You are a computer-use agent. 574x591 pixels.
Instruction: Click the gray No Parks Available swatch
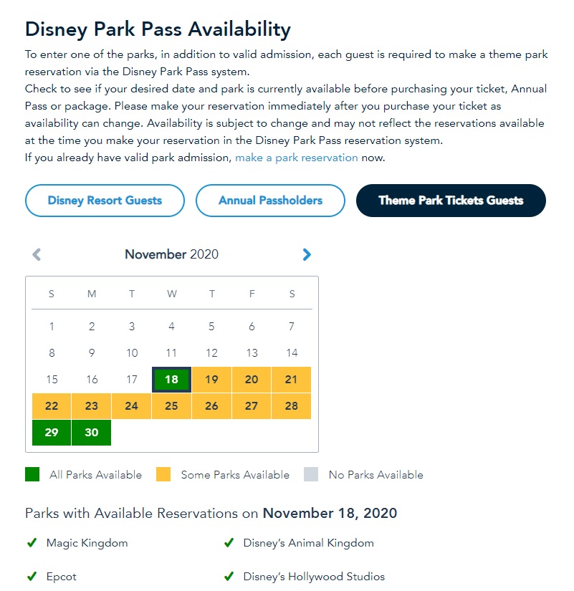(311, 474)
